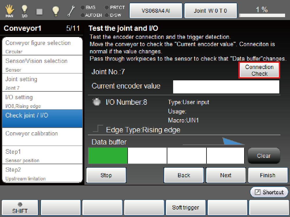Screen dimensions: 290x217
Task: Adjust the 1% speed bar
Action: pos(262,15)
